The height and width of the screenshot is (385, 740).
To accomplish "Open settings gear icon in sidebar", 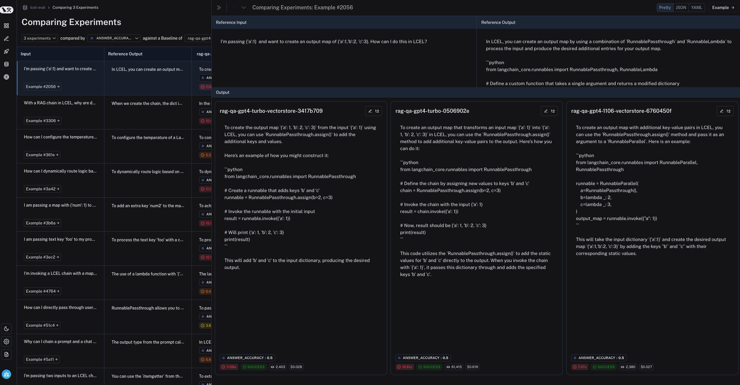I will coord(6,342).
